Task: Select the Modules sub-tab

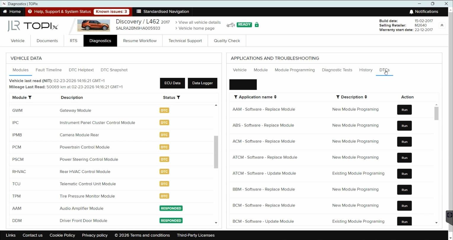Action: pos(20,70)
